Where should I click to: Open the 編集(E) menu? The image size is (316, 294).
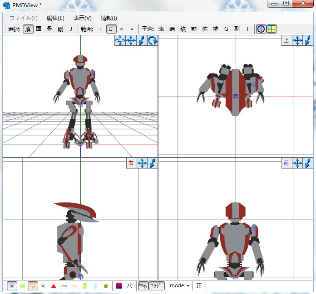tap(55, 18)
